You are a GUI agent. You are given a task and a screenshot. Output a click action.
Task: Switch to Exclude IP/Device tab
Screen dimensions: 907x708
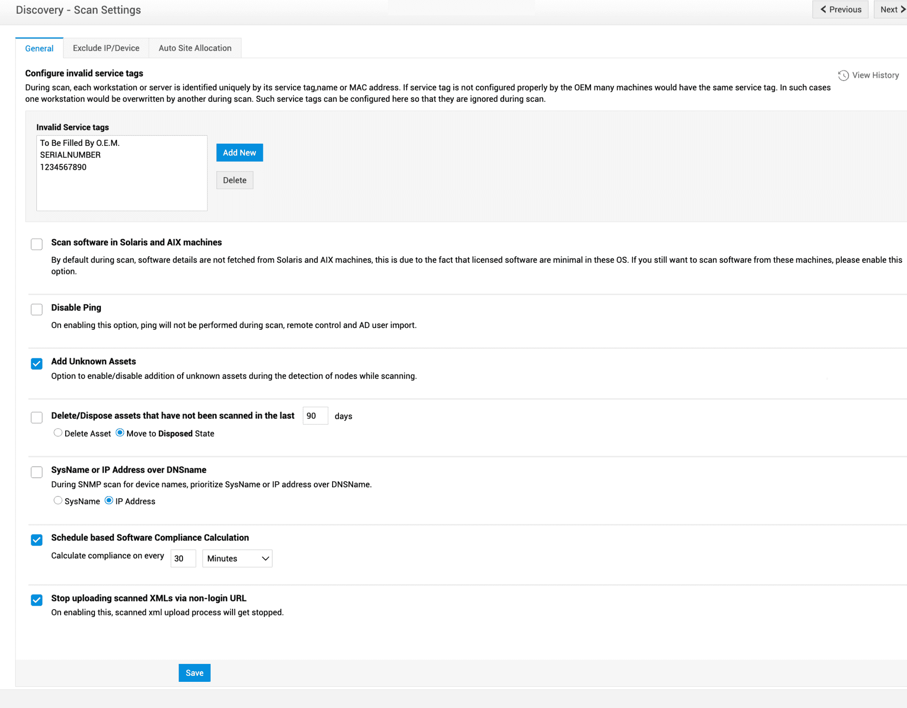[106, 48]
